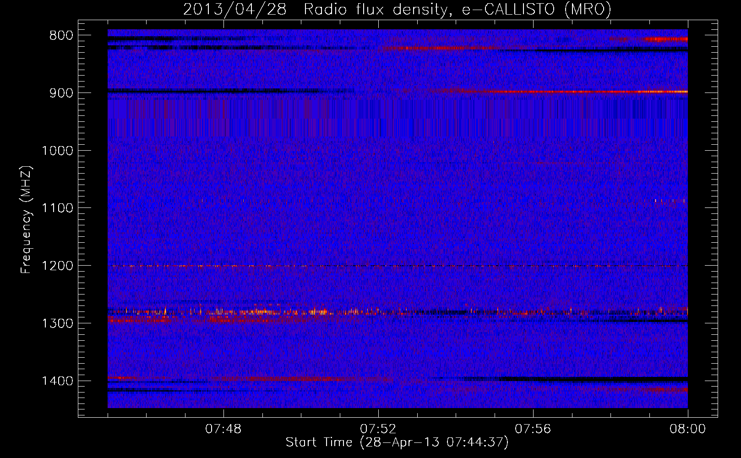Screen dimensions: 741x458
Task: Click the 08:00 time tick label
Action: [x=687, y=429]
